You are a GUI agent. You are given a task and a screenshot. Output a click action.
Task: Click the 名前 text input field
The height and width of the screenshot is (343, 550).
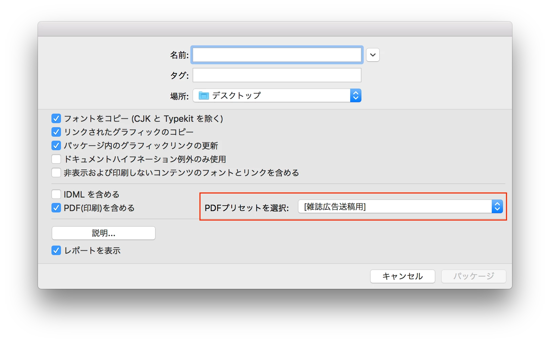pyautogui.click(x=277, y=55)
